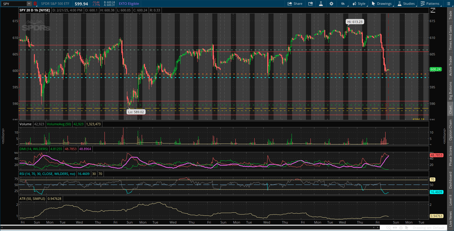Open the Active Trader sidebar tab
Image resolution: width=454 pixels, height=231 pixels.
(x=450, y=65)
